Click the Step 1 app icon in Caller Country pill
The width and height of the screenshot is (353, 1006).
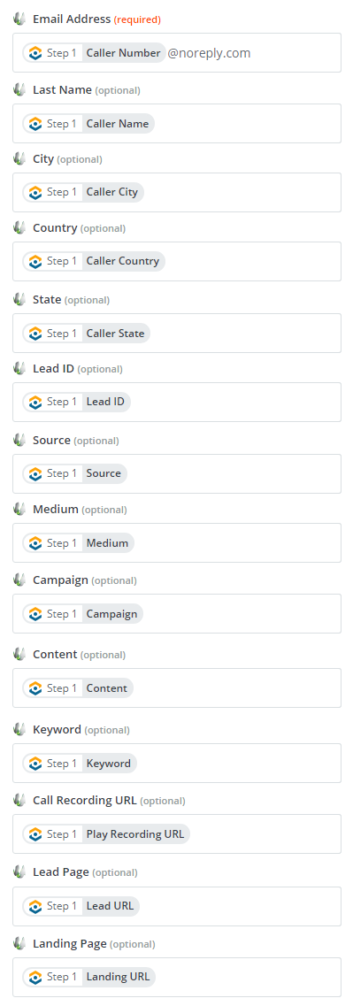pyautogui.click(x=36, y=261)
